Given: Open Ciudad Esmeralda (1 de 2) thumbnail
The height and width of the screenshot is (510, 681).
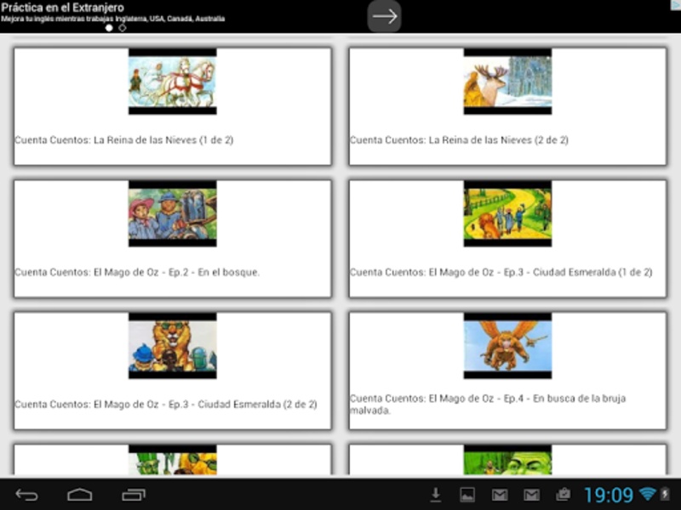Looking at the screenshot, I should (x=507, y=214).
